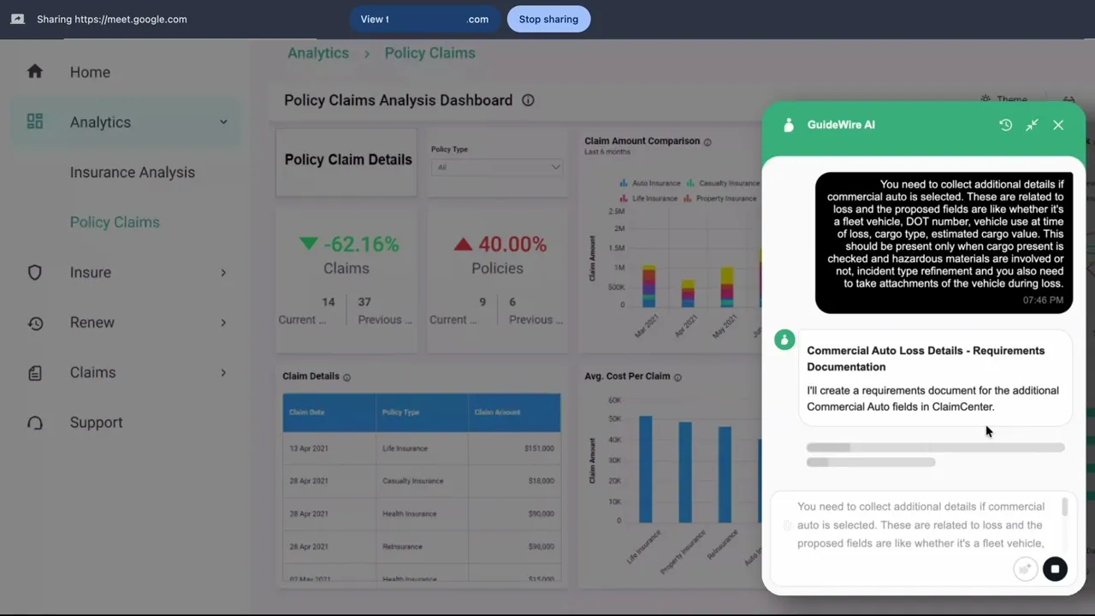The width and height of the screenshot is (1095, 616).
Task: Open the Policy Type dropdown
Action: [x=497, y=167]
